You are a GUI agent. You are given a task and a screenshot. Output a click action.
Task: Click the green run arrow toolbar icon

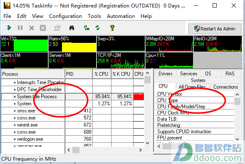click(9, 28)
